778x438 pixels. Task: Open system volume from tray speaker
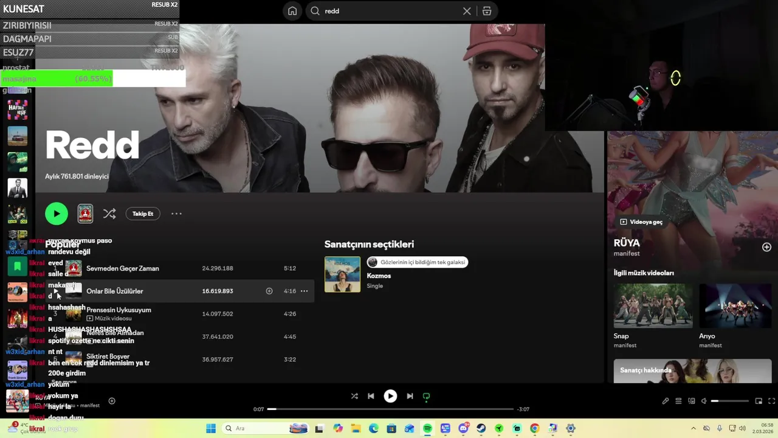click(x=742, y=428)
